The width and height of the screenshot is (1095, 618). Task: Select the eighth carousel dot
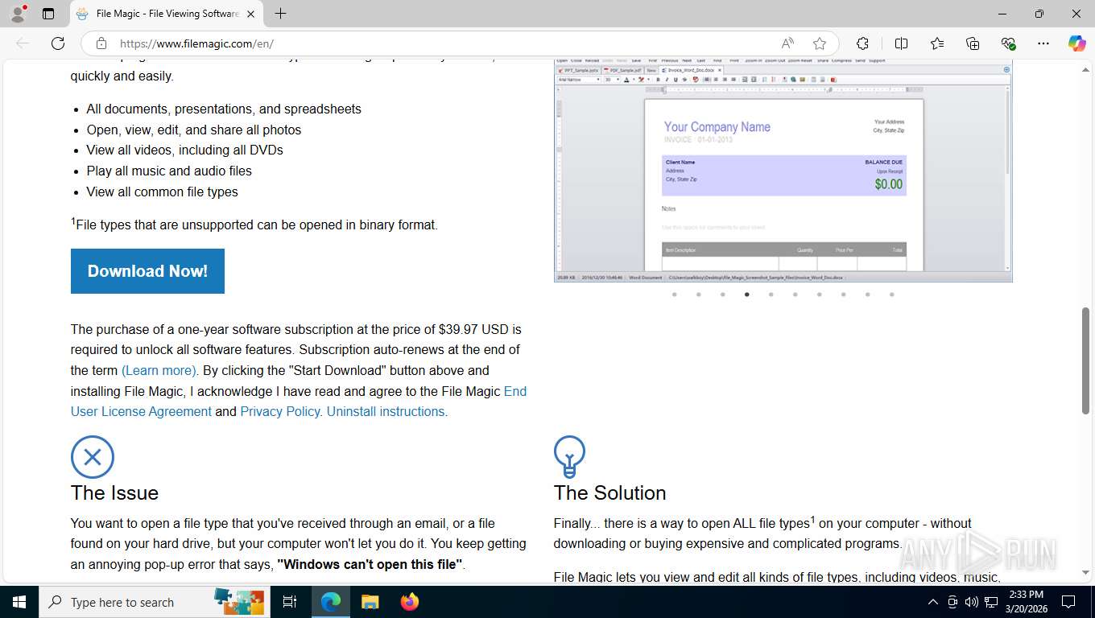click(x=844, y=295)
